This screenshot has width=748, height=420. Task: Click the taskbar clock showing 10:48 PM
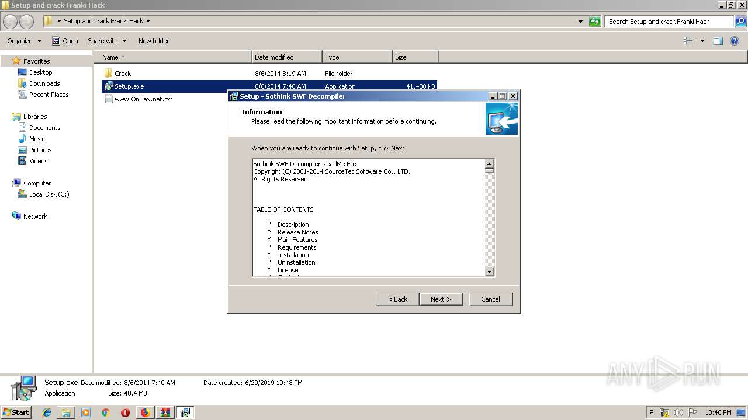718,412
